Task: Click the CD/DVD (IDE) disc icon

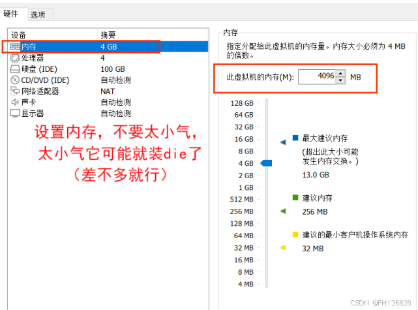Action: click(x=15, y=80)
